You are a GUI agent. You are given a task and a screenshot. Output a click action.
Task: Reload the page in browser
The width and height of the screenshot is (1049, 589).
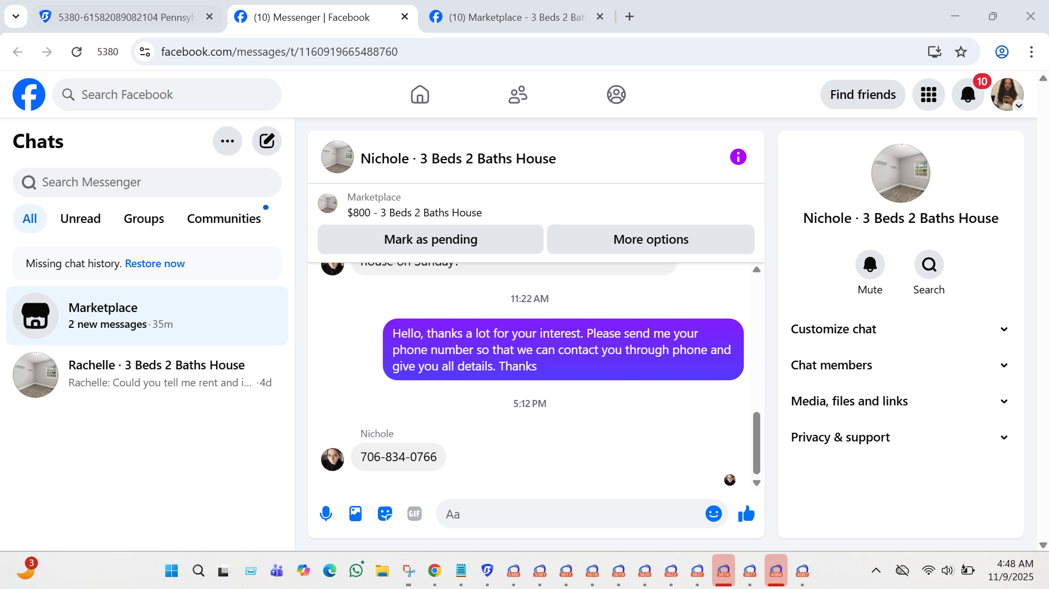point(77,52)
